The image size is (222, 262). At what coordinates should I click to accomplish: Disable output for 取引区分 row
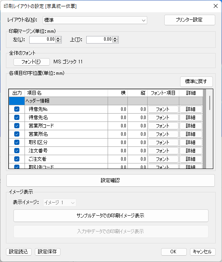tap(17, 142)
